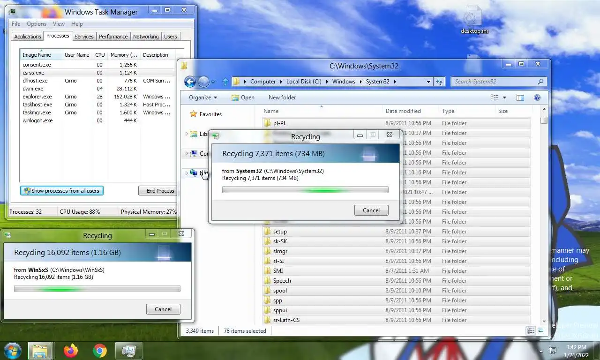
Task: Click the Explorer help question mark icon
Action: click(x=537, y=97)
